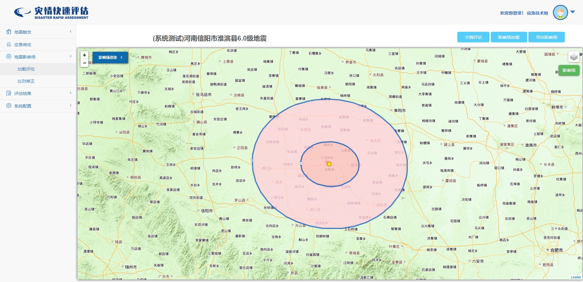Click the 系统配置 gear icon
The image size is (583, 282).
9,106
